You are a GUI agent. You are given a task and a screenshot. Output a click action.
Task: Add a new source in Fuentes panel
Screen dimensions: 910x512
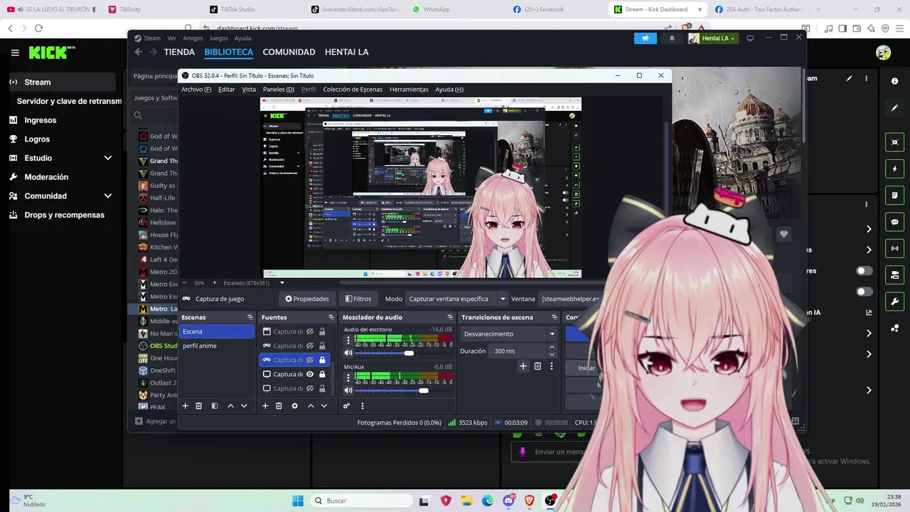tap(265, 406)
